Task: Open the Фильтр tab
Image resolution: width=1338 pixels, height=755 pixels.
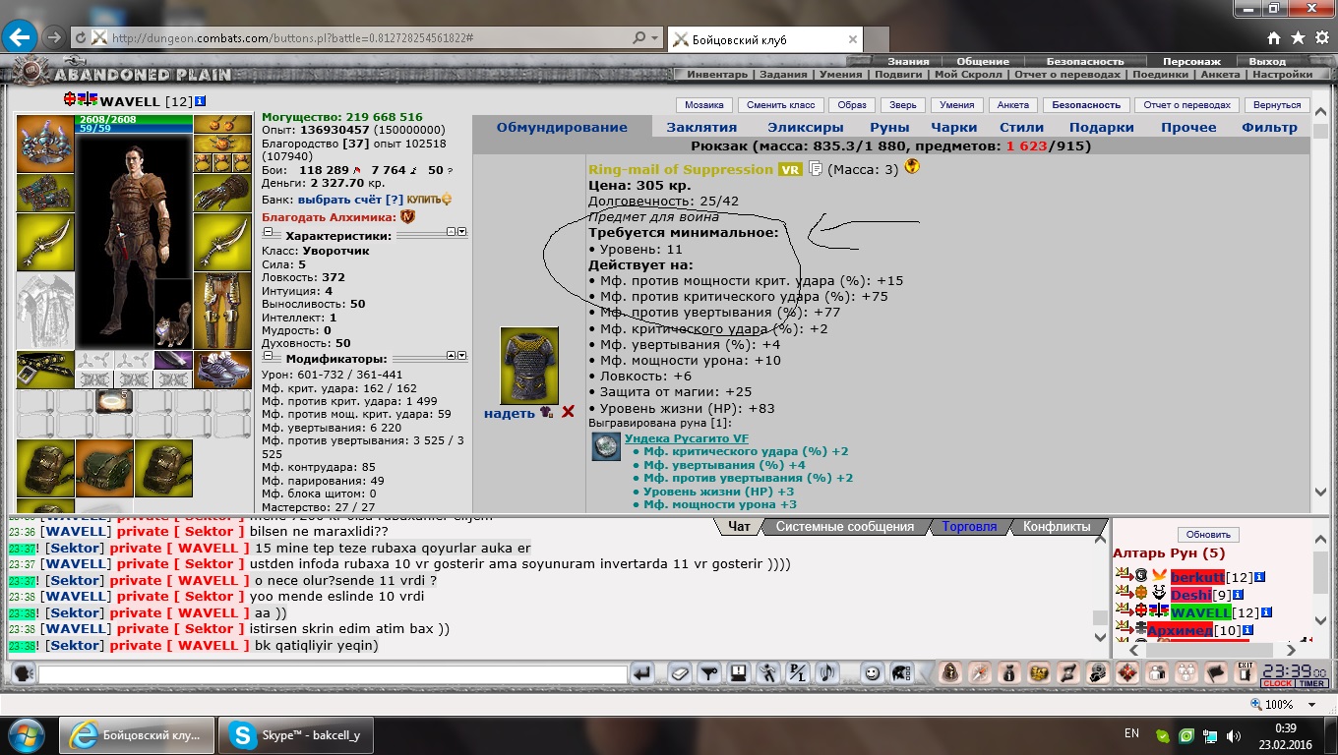Action: click(x=1269, y=127)
